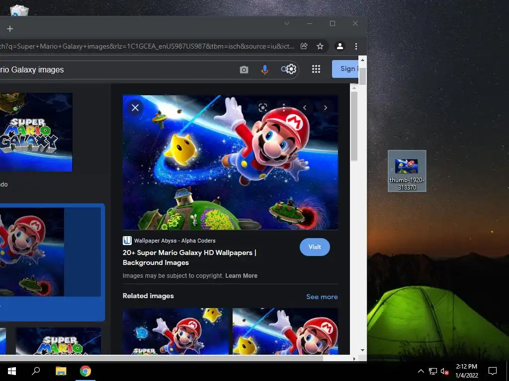Start voice search with microphone icon
Viewport: 509px width, 381px height.
265,69
